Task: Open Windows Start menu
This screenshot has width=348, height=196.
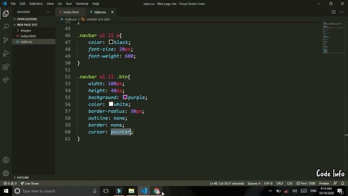Action: click(6, 191)
